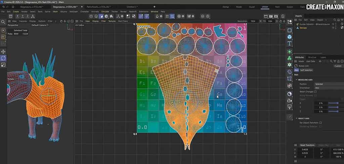Switch to the Structure tab
The height and width of the screenshot is (164, 344).
tap(312, 57)
